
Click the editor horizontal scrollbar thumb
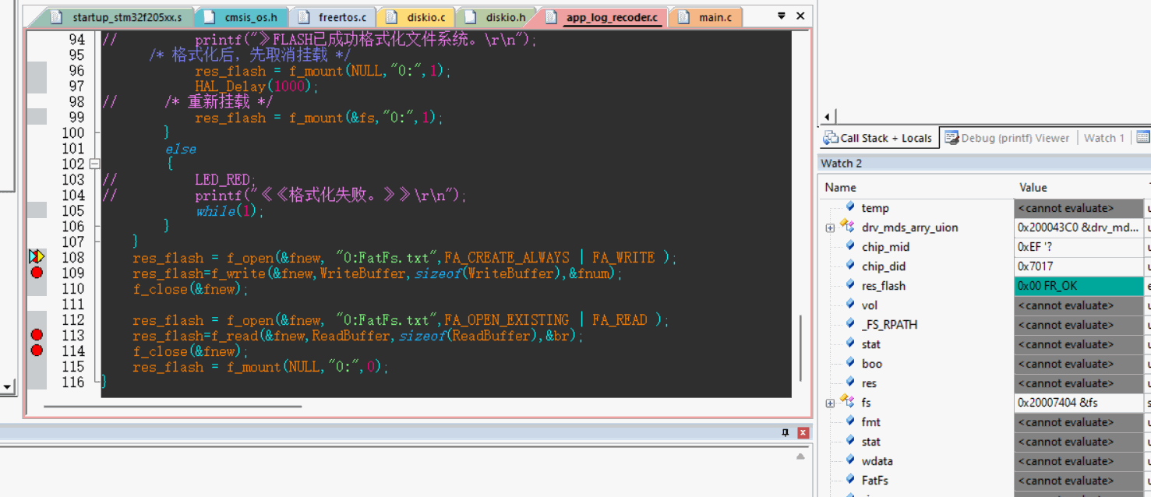click(x=172, y=406)
